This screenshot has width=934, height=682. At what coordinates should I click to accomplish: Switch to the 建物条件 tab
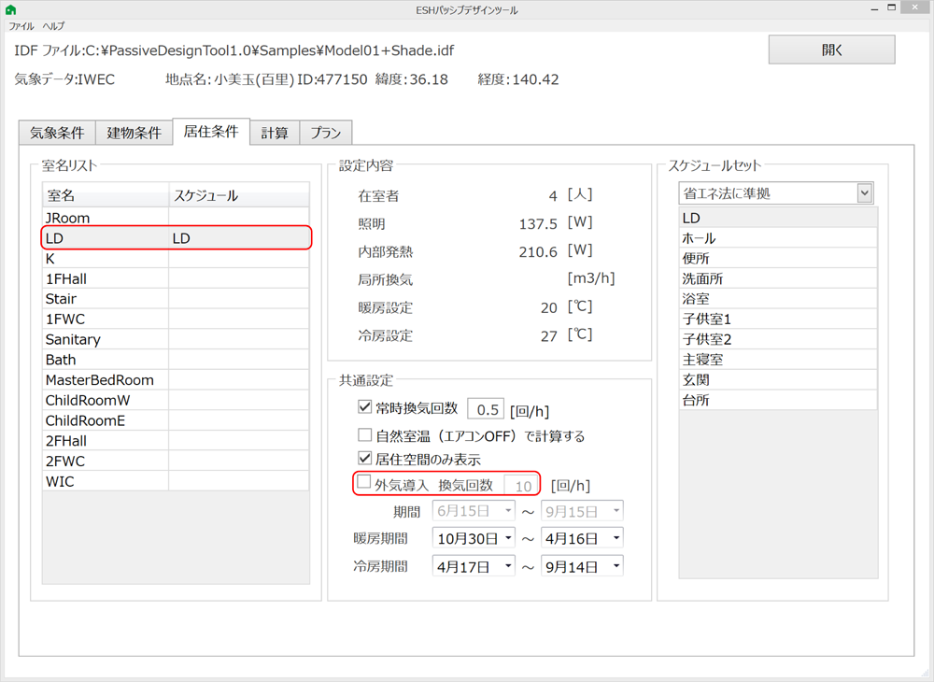coord(134,133)
